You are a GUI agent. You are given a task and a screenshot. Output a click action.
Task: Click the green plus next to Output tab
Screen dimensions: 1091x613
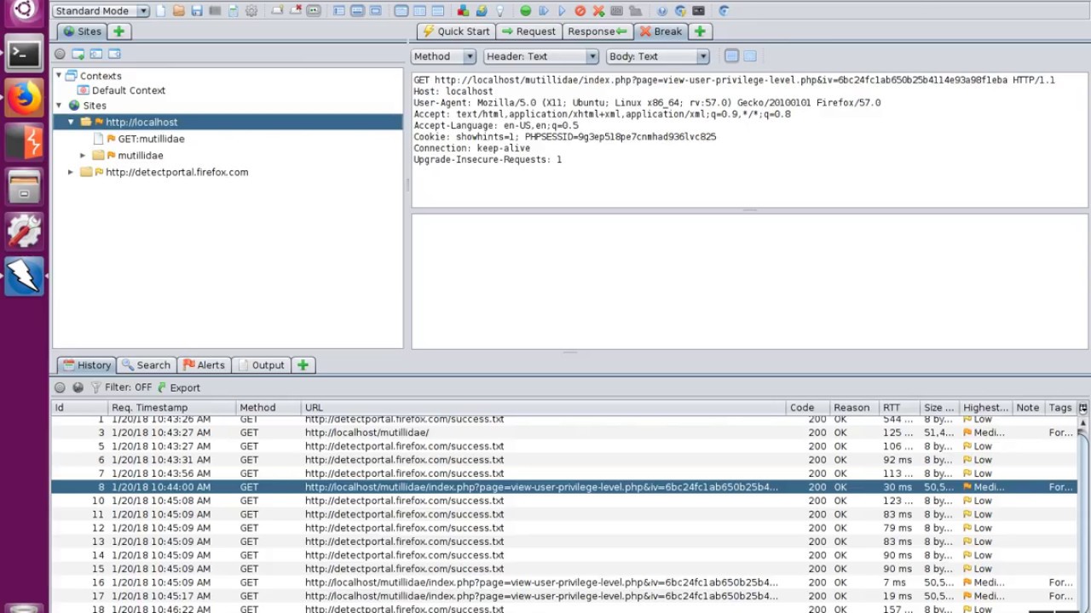pyautogui.click(x=303, y=365)
